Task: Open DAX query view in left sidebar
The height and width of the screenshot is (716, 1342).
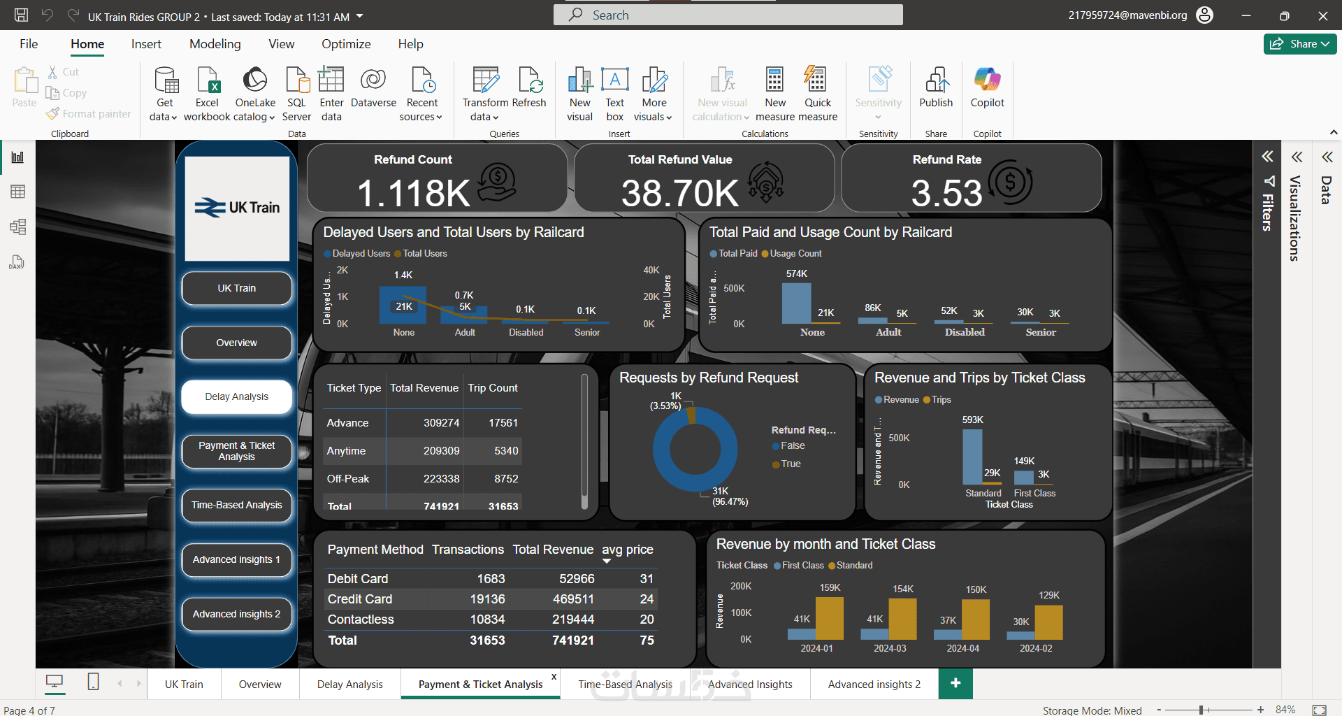Action: pyautogui.click(x=17, y=262)
